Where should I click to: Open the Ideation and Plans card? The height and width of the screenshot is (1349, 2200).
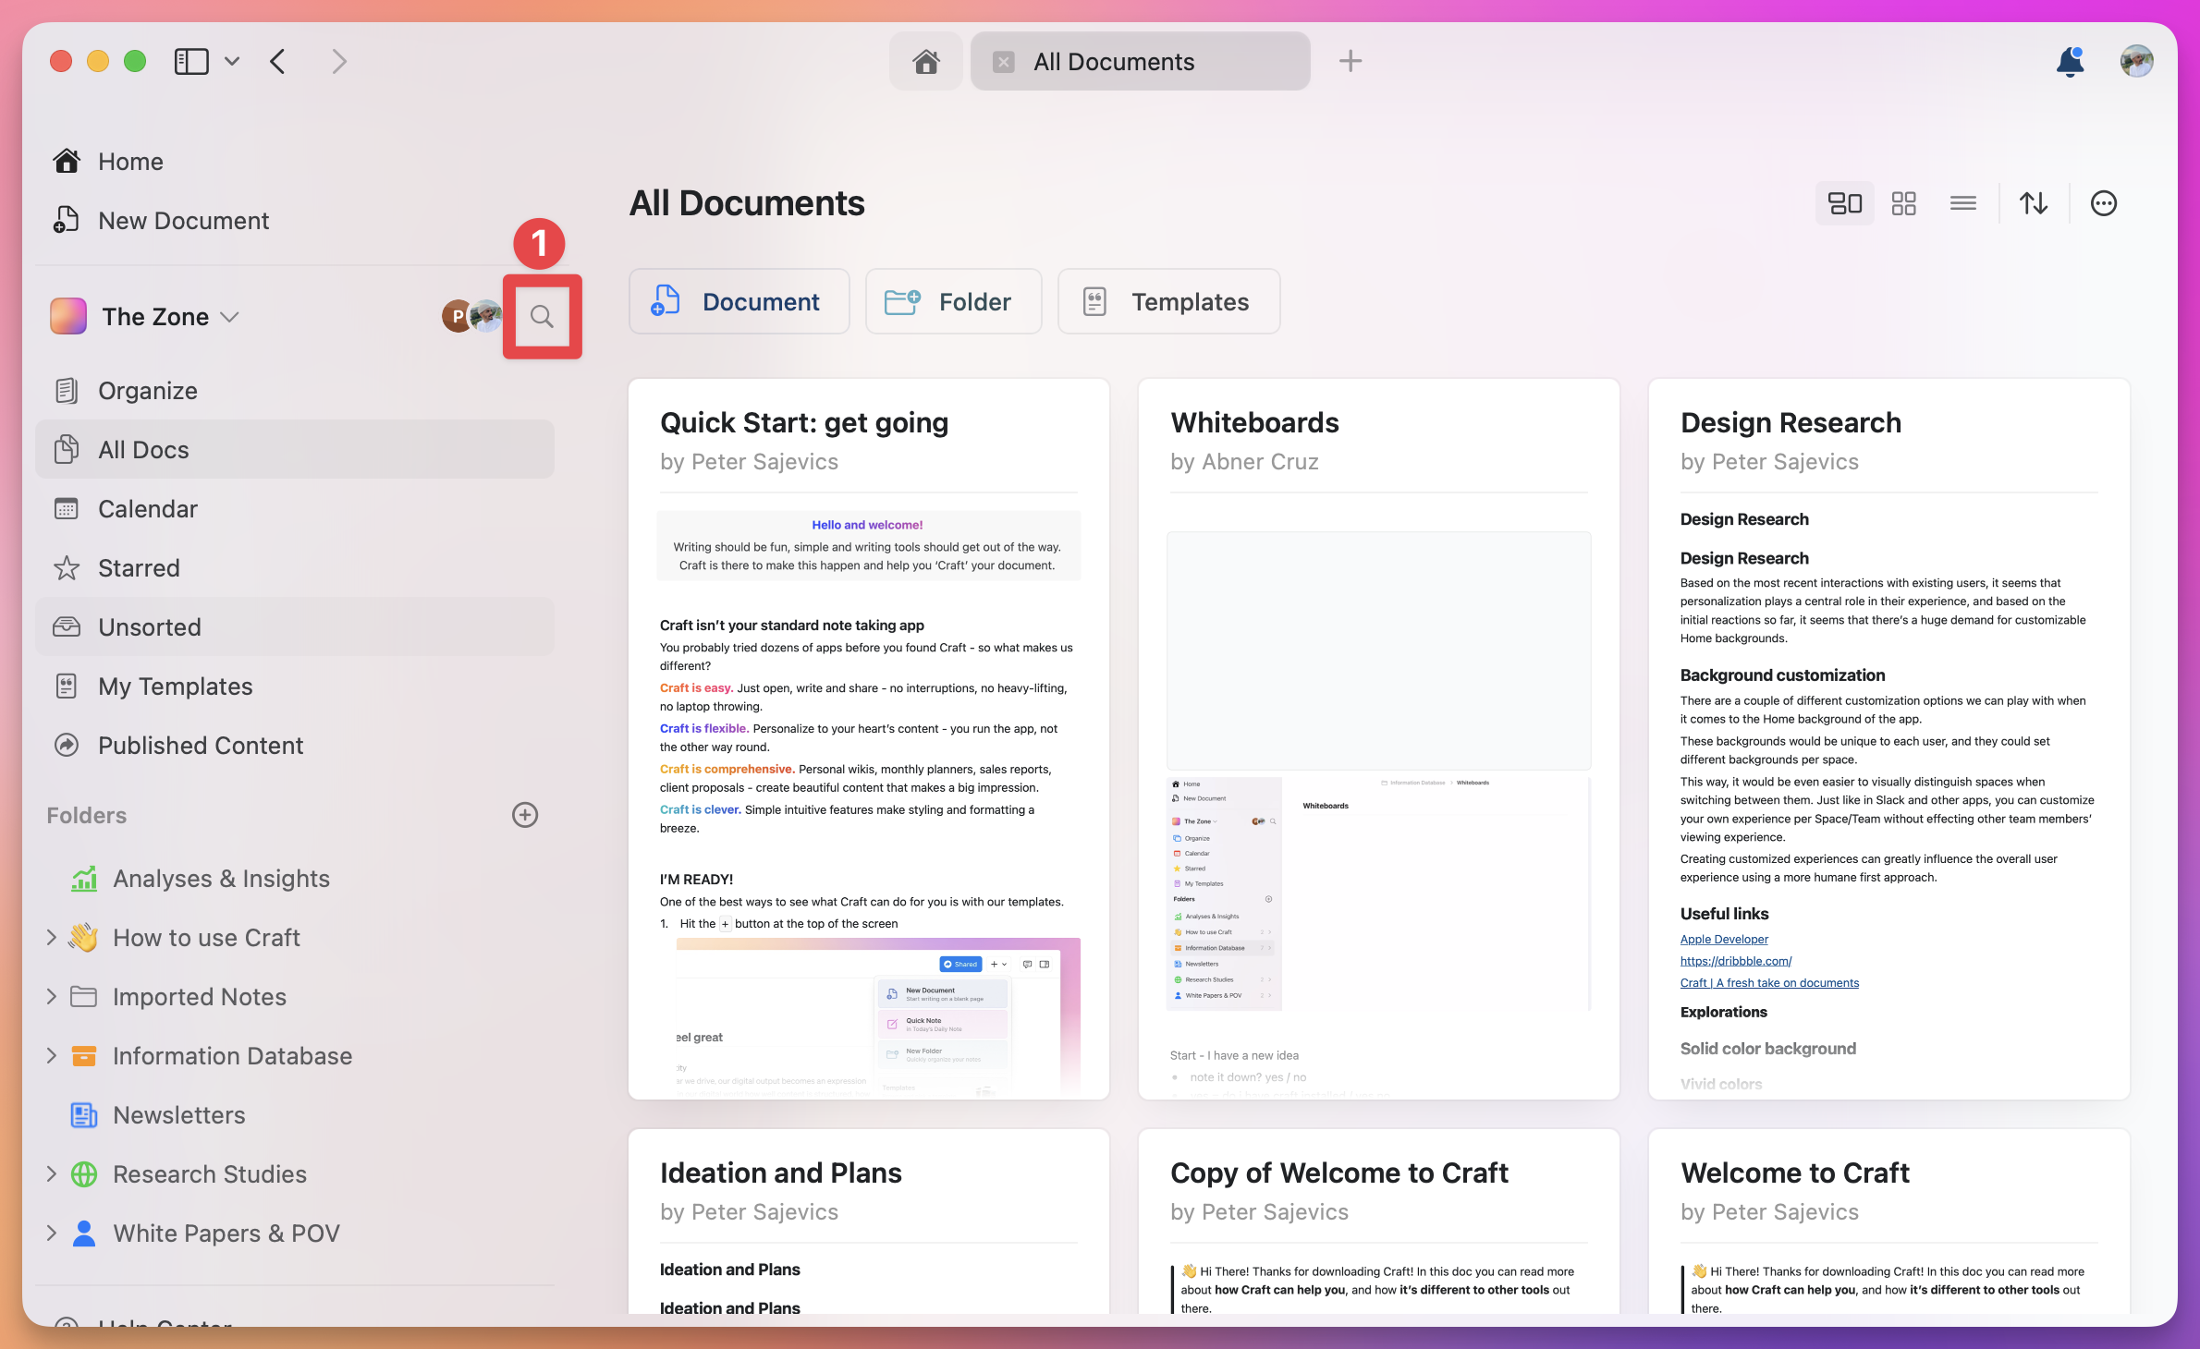point(869,1221)
